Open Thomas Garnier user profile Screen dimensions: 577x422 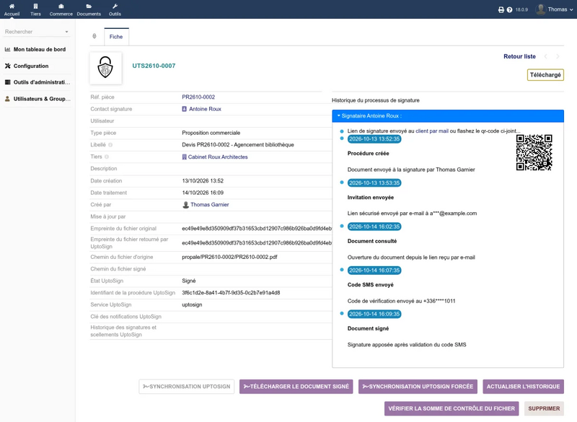click(x=210, y=205)
